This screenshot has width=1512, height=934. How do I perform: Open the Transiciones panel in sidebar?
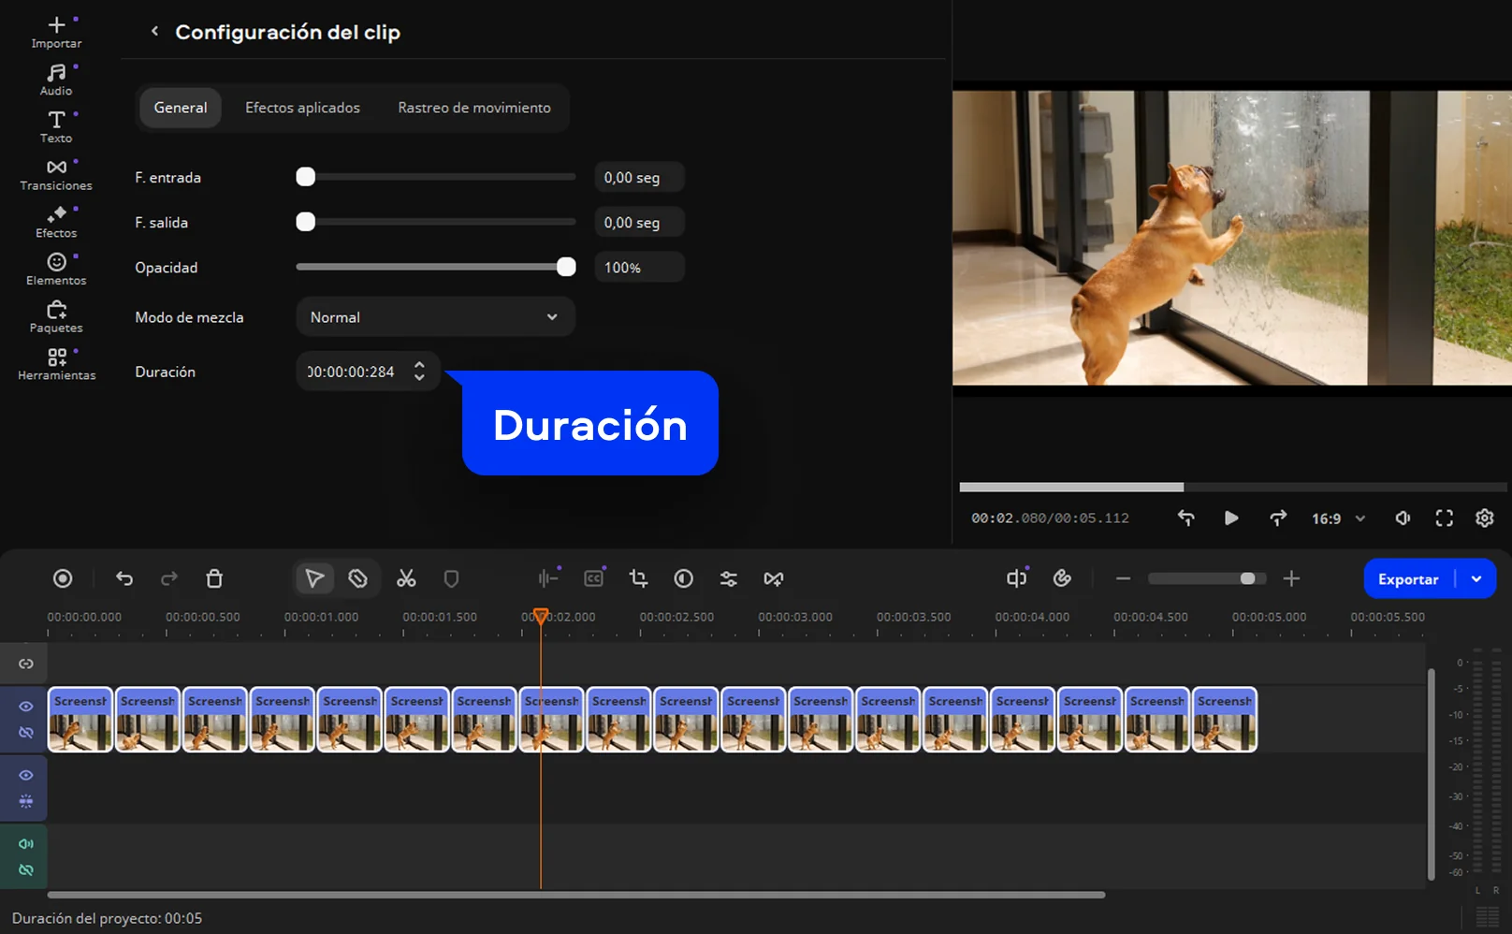coord(56,174)
